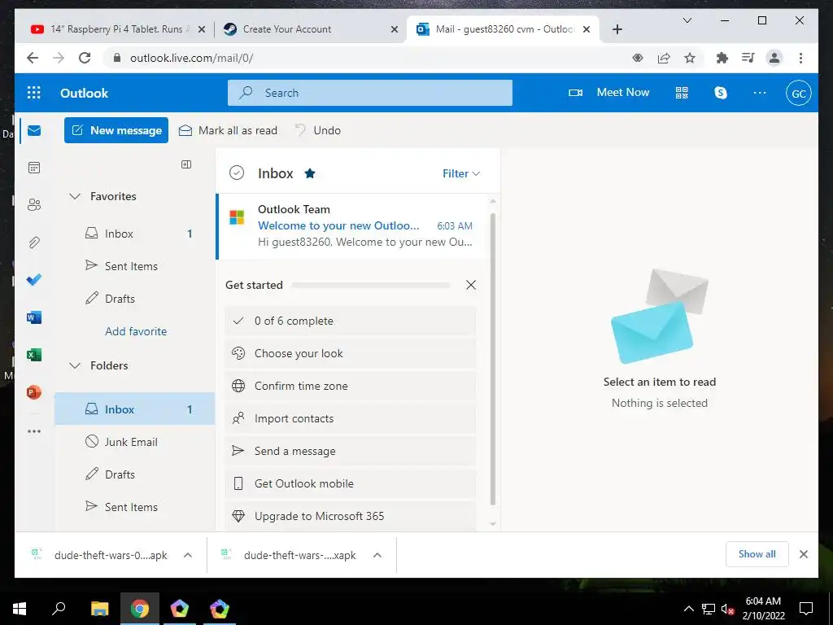Open the People contacts module
The width and height of the screenshot is (833, 625).
tap(34, 204)
